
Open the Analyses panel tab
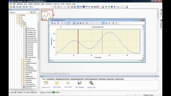tap(19, 92)
